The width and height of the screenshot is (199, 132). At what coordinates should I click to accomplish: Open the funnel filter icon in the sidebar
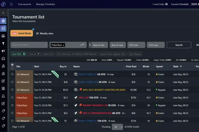pyautogui.click(x=3, y=44)
